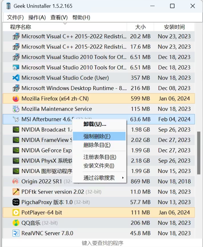Click the 2.18 GB size cell

point(140,161)
